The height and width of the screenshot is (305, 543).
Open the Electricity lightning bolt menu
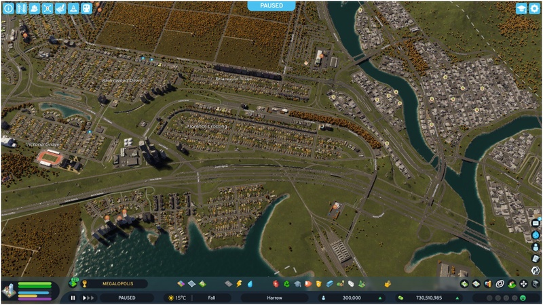[239, 284]
